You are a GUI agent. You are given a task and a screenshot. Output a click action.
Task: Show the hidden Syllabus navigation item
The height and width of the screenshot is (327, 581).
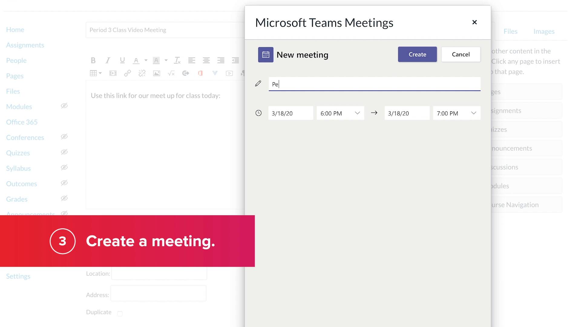64,167
